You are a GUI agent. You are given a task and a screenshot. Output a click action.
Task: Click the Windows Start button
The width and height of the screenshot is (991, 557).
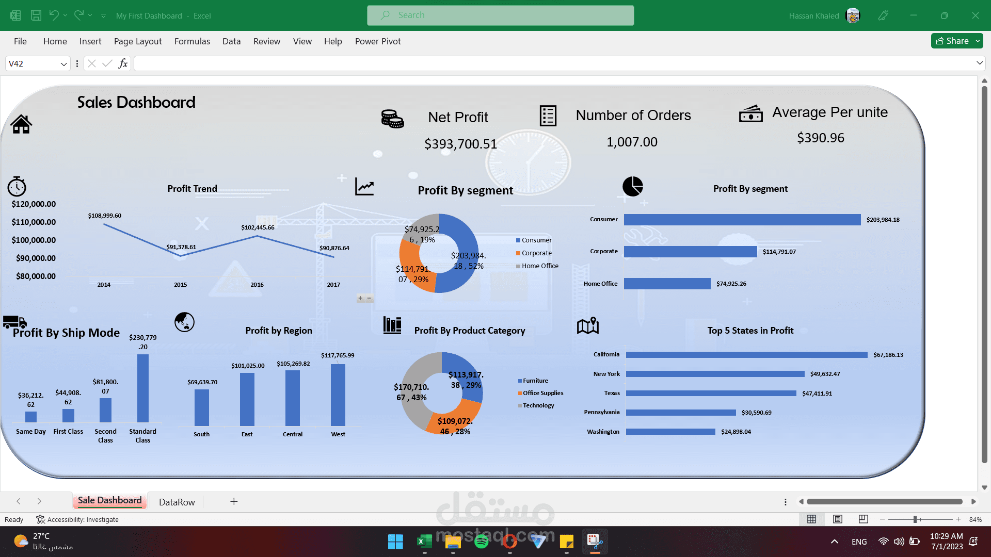click(395, 542)
